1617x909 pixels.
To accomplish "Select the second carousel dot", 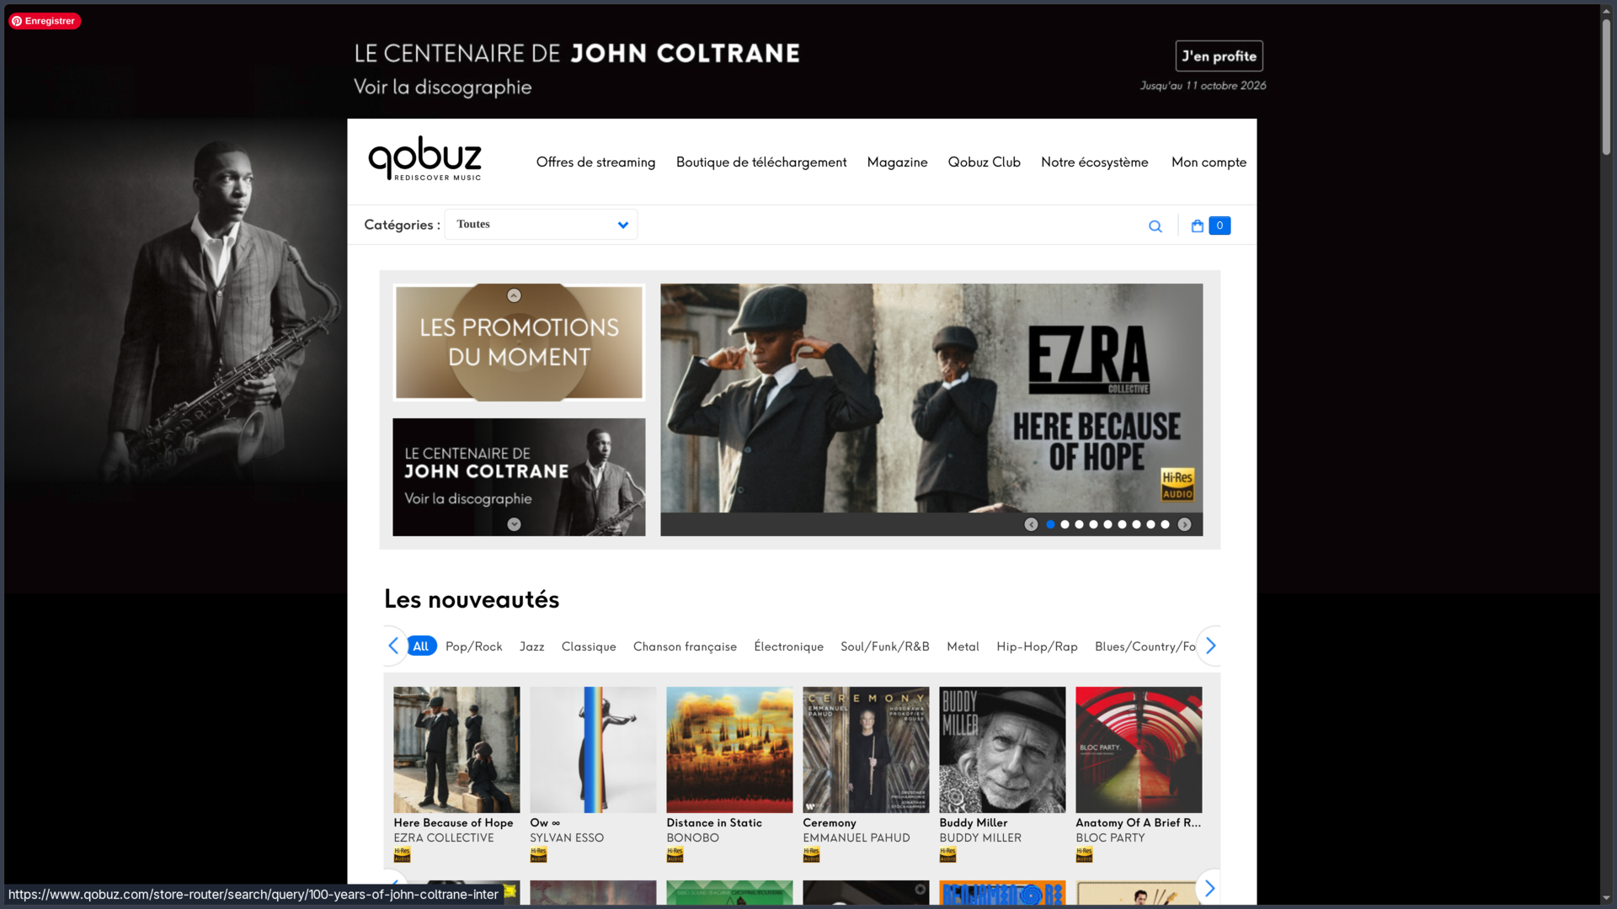I will pyautogui.click(x=1065, y=524).
